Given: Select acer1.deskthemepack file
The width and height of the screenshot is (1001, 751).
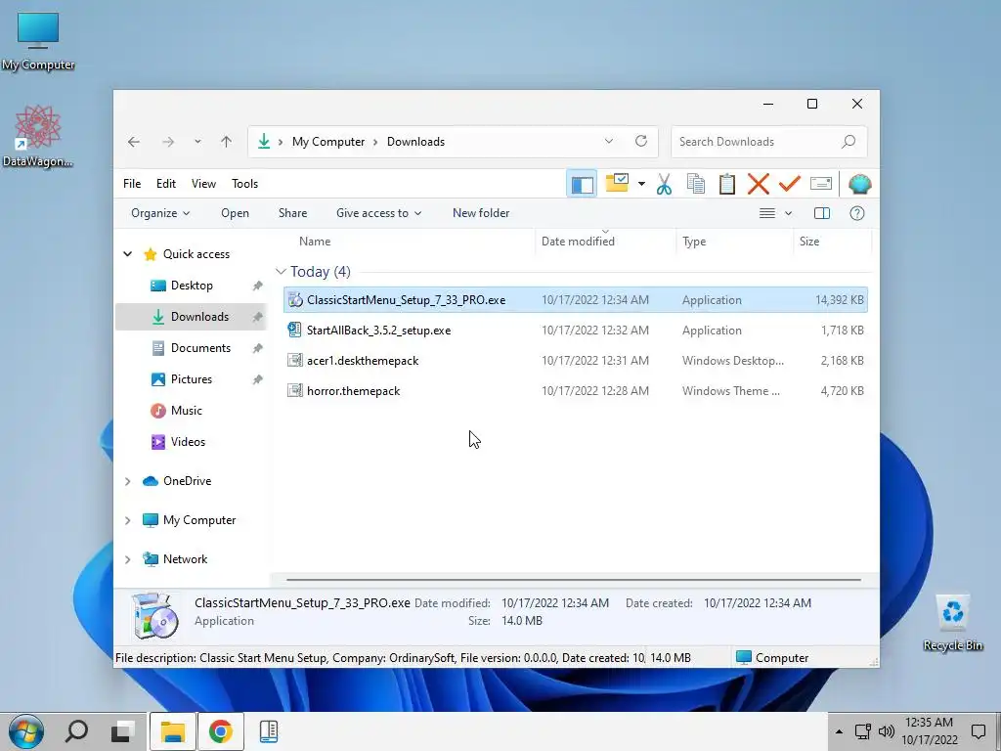Looking at the screenshot, I should pyautogui.click(x=575, y=360).
